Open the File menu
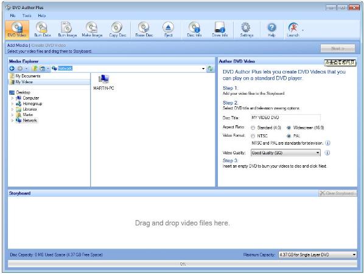364x274 pixels. (13, 16)
